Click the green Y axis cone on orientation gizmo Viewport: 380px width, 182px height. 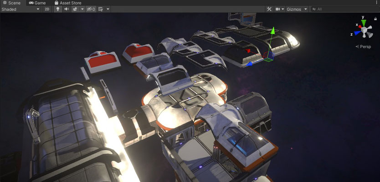[x=364, y=23]
